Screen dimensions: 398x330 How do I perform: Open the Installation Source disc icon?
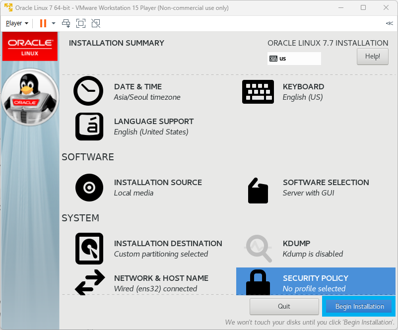pos(89,188)
